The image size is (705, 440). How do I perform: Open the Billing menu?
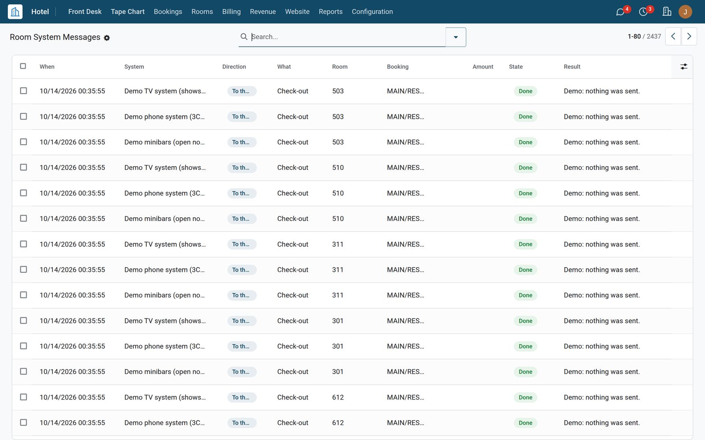(x=231, y=11)
